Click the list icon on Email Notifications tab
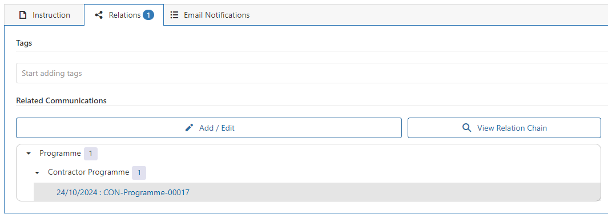 175,15
